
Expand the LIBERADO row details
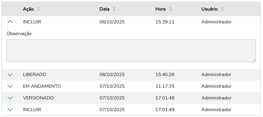10,75
